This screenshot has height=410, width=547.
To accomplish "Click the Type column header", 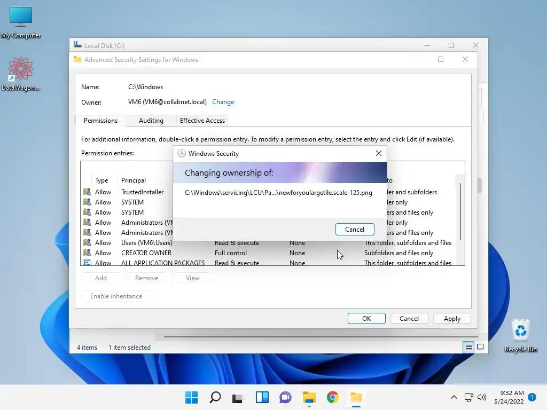I will tap(101, 180).
